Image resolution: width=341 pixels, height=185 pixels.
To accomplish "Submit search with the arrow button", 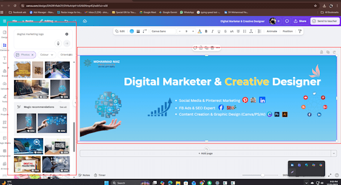I will coord(67,44).
